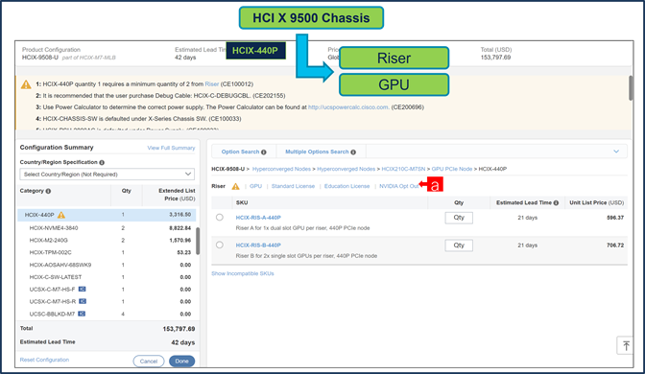Select the HCIX-NVME4-3840 summary row
645x374 pixels.
pos(107,227)
